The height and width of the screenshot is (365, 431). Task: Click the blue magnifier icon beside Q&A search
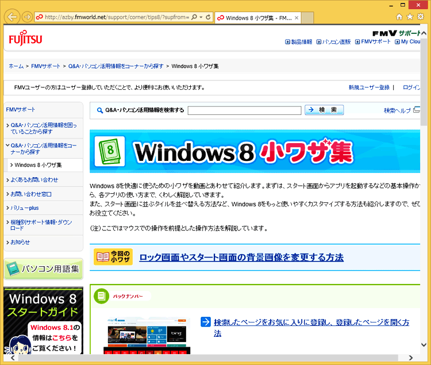[100, 110]
